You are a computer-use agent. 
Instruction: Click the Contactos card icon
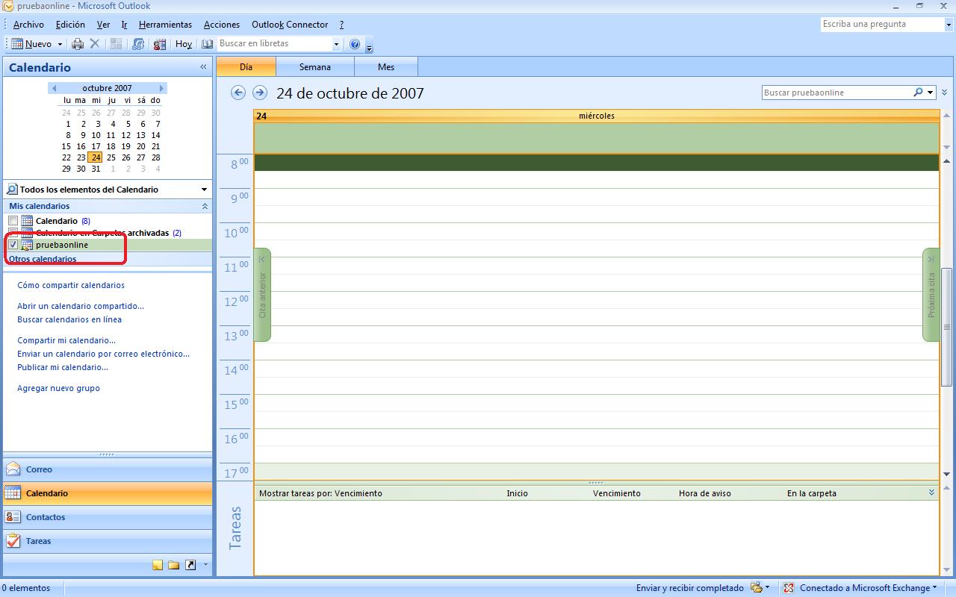13,517
